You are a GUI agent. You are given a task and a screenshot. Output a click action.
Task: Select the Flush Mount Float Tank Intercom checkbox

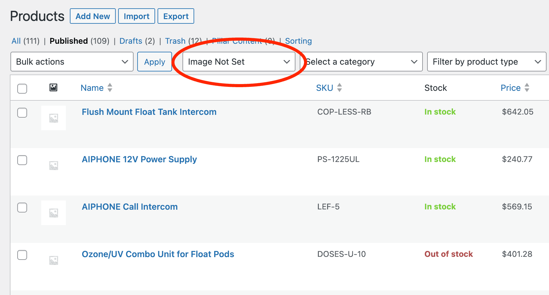pos(22,113)
